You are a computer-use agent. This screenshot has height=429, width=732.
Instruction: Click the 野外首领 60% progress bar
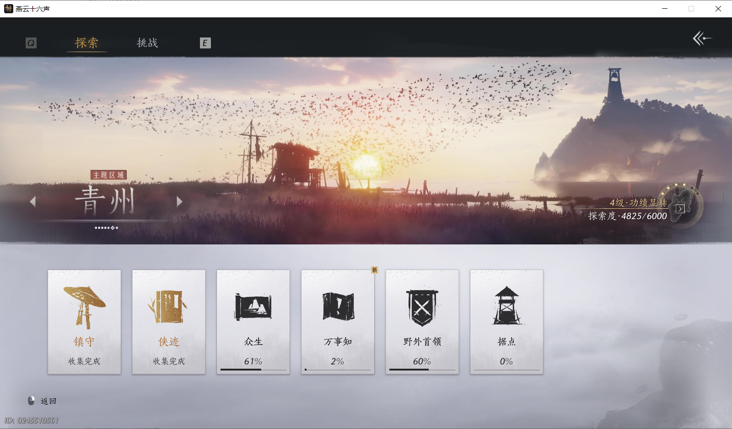pos(422,370)
